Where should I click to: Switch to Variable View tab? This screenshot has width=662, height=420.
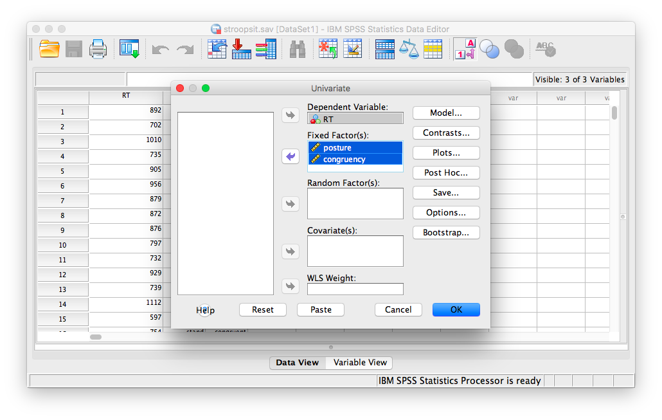click(x=360, y=363)
